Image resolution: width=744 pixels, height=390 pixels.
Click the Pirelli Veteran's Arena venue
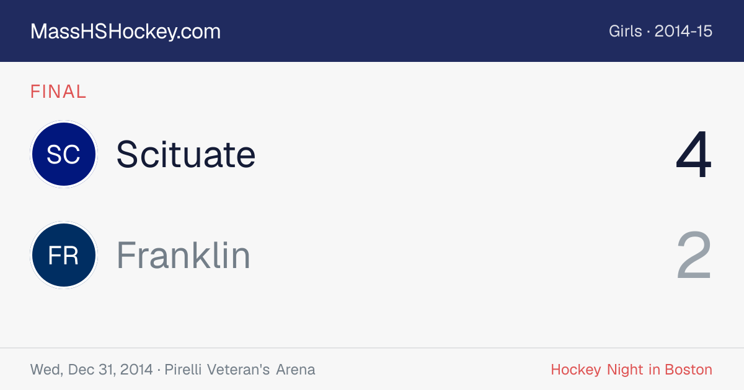[240, 370]
